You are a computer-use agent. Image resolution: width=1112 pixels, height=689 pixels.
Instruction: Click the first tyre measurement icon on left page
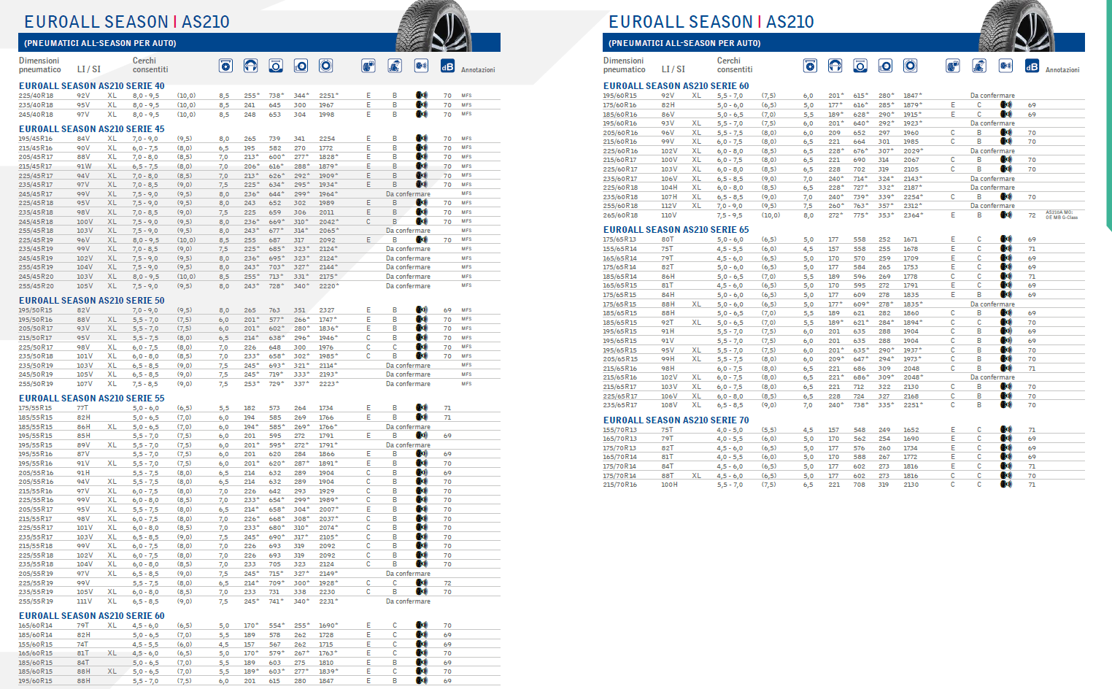pyautogui.click(x=226, y=66)
